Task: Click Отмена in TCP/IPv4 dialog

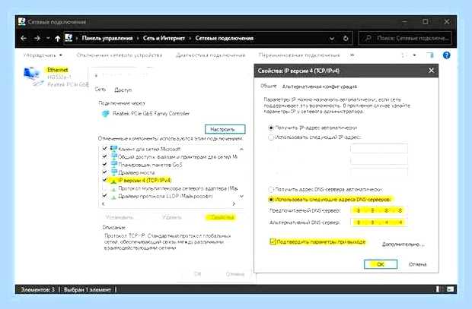Action: pyautogui.click(x=417, y=264)
